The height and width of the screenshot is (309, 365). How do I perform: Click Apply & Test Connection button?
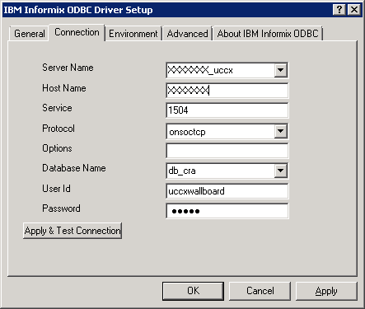[73, 231]
